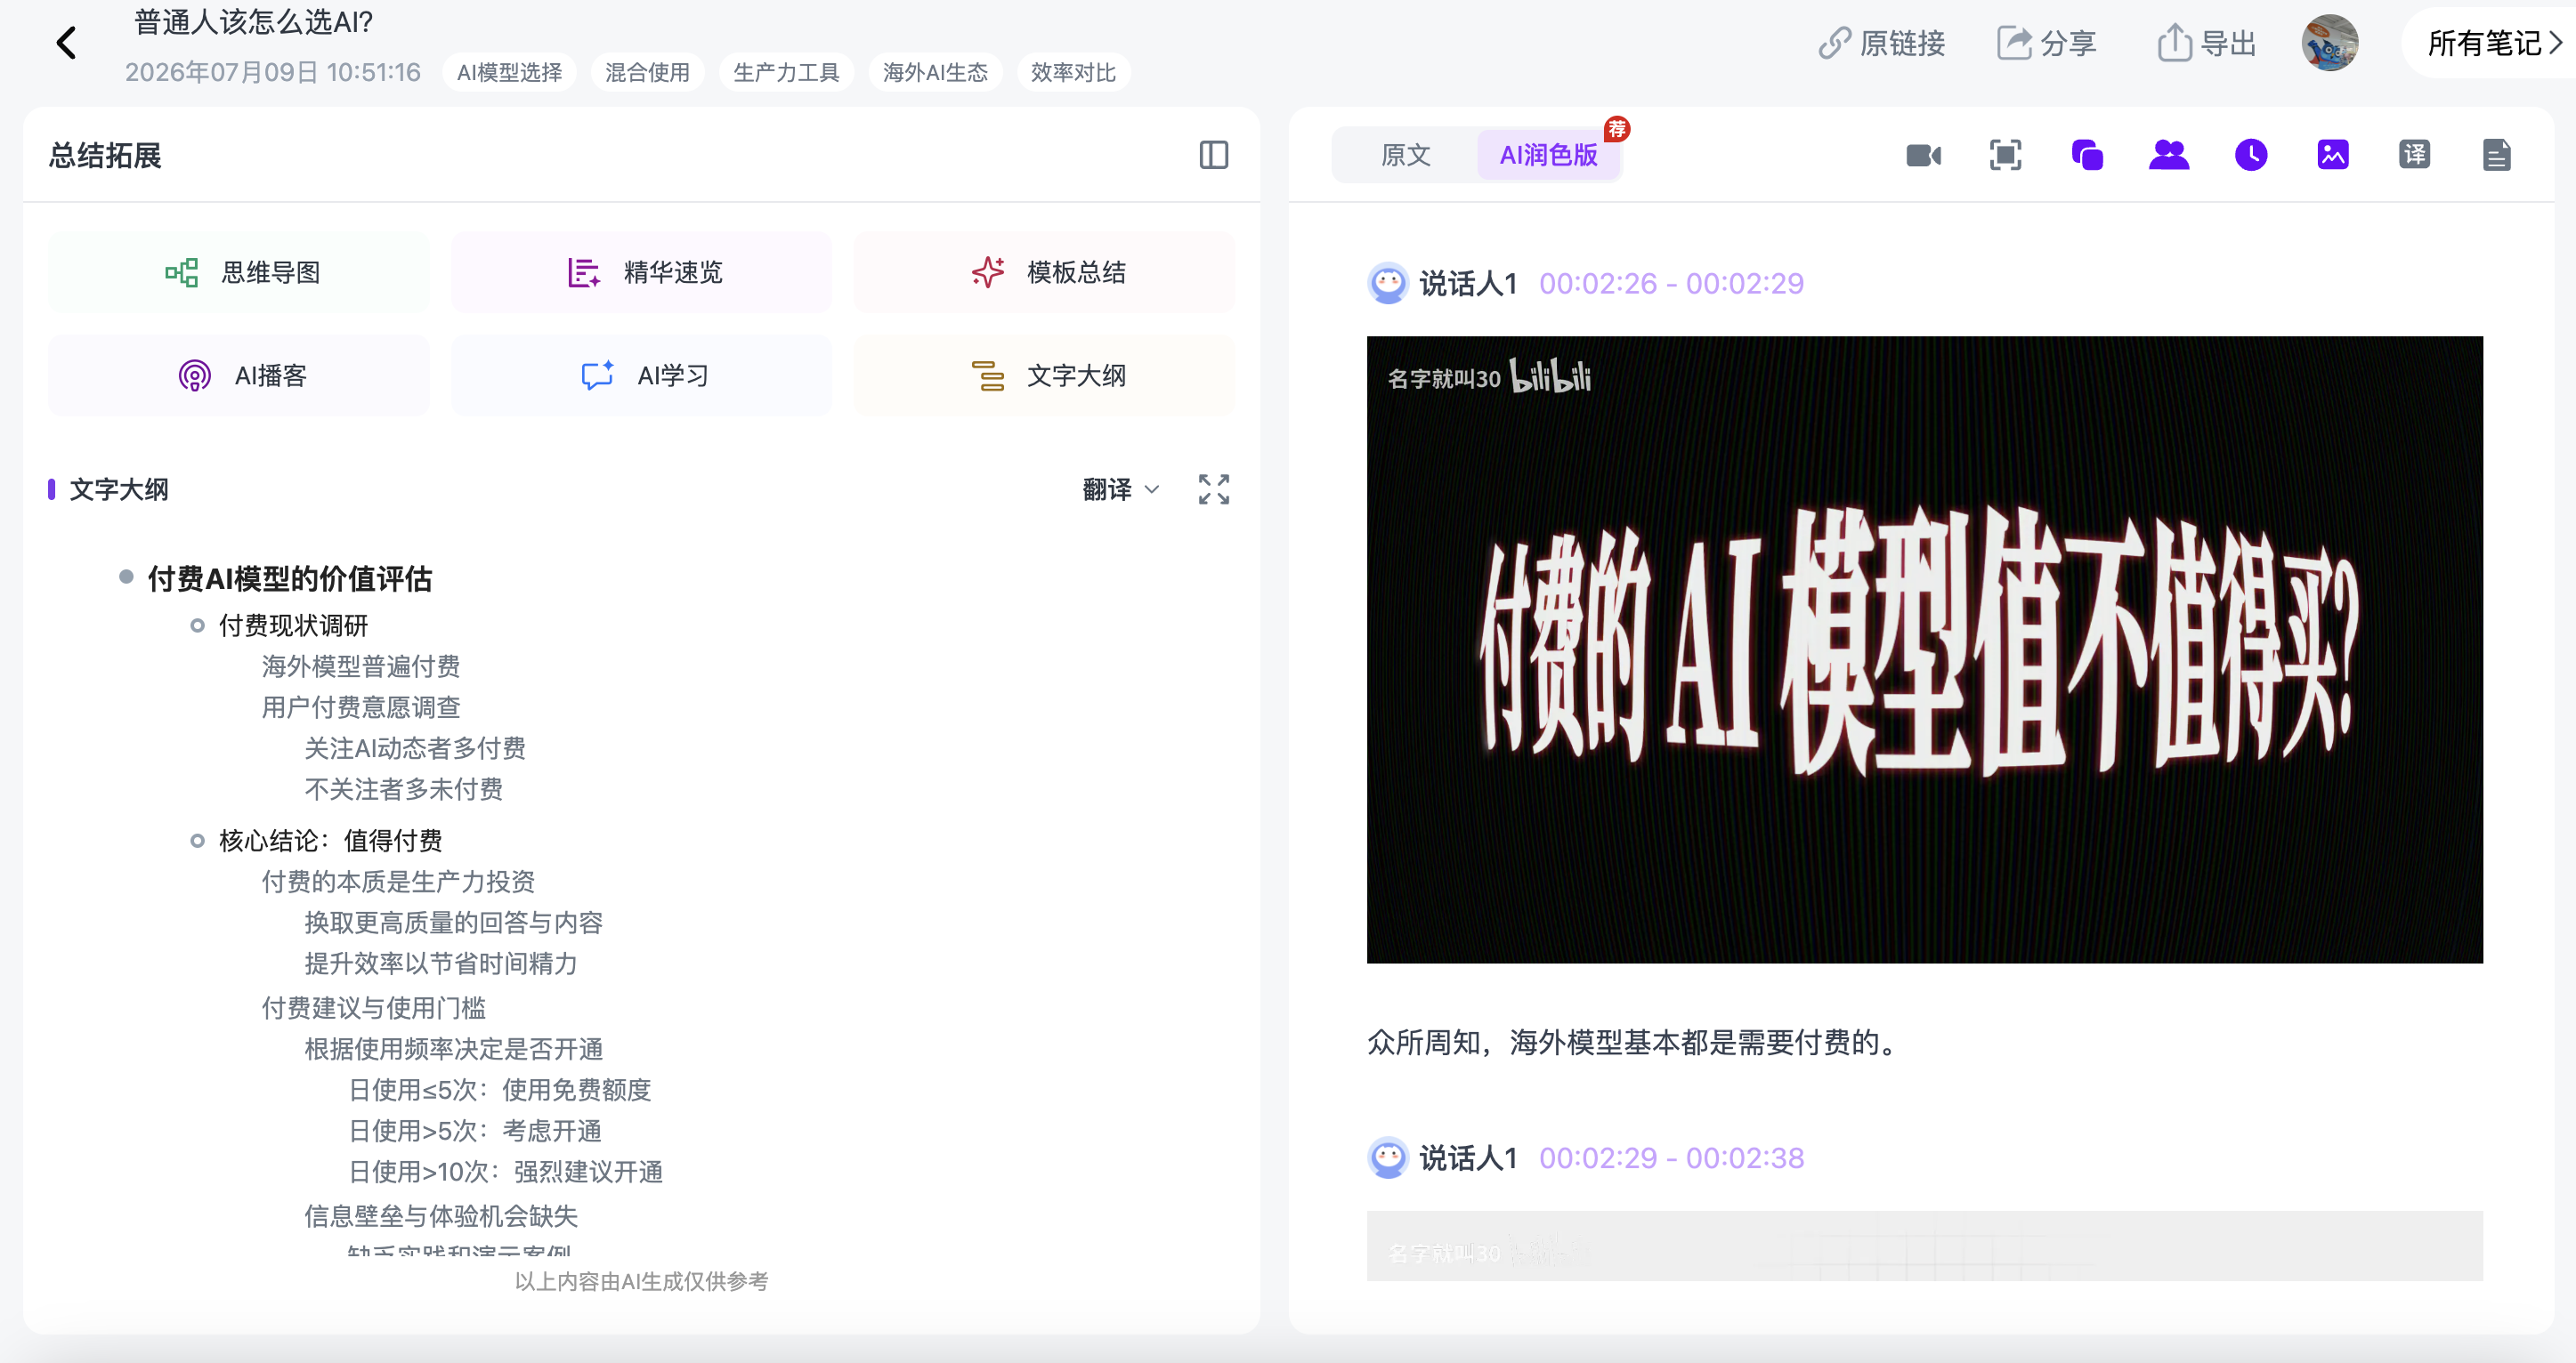This screenshot has width=2576, height=1363.
Task: Select outline heading 付费AI模型的价值评估
Action: [290, 578]
